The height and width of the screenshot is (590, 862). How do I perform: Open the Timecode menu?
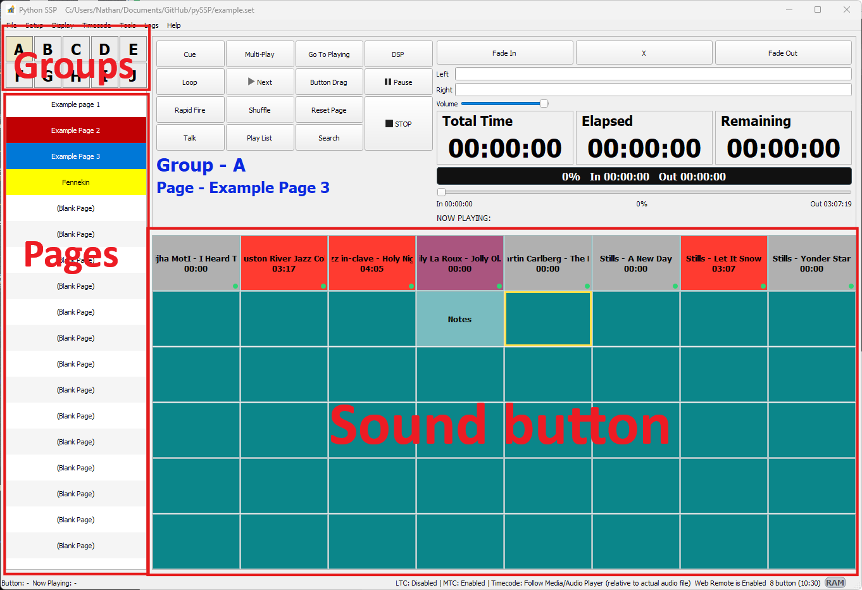tap(96, 25)
